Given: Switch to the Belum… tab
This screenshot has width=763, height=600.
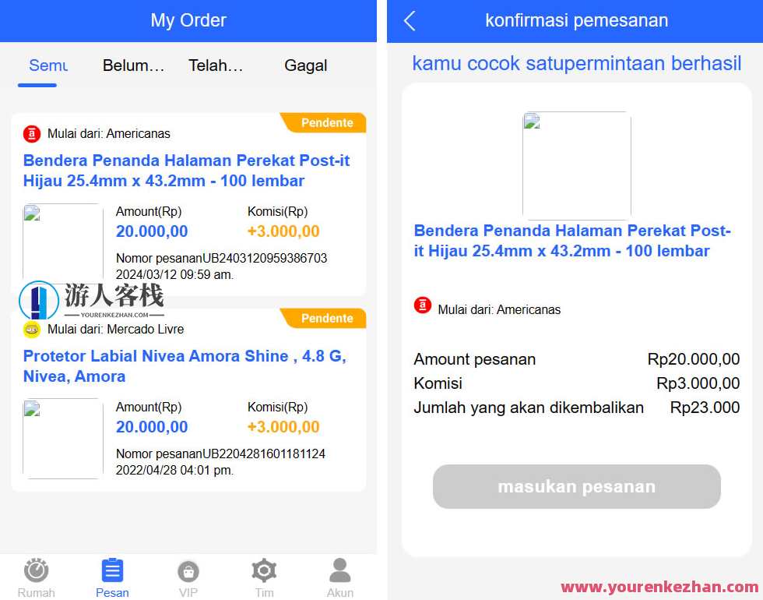Looking at the screenshot, I should pyautogui.click(x=133, y=65).
